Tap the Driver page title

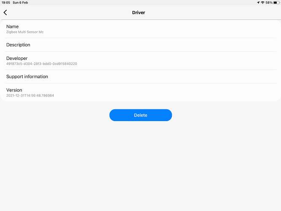(138, 13)
